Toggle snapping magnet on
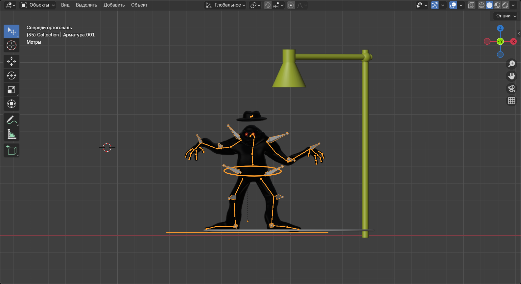 pos(268,5)
